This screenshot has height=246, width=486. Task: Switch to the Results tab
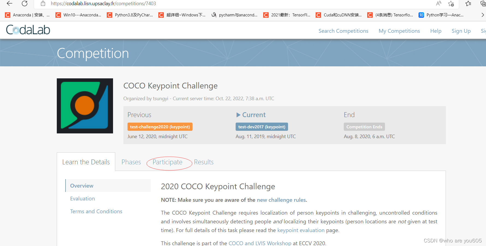point(204,162)
